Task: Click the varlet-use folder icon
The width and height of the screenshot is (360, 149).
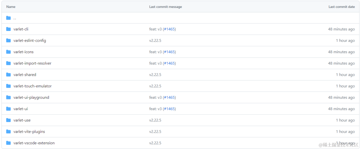Action: click(x=8, y=120)
